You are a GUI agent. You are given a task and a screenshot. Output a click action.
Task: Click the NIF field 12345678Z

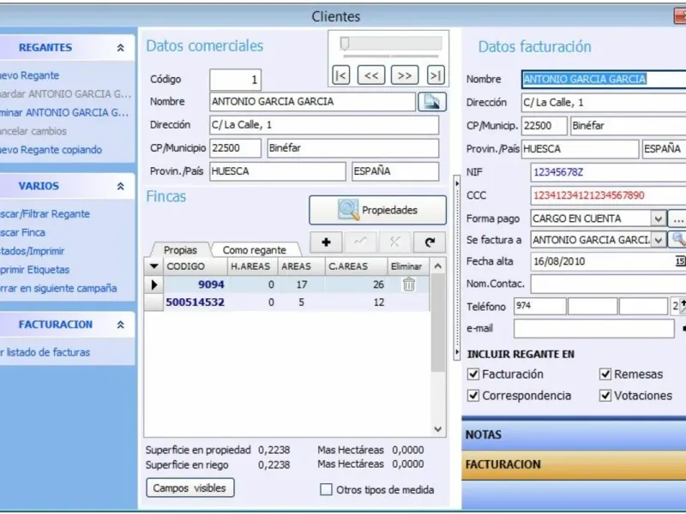pos(608,172)
